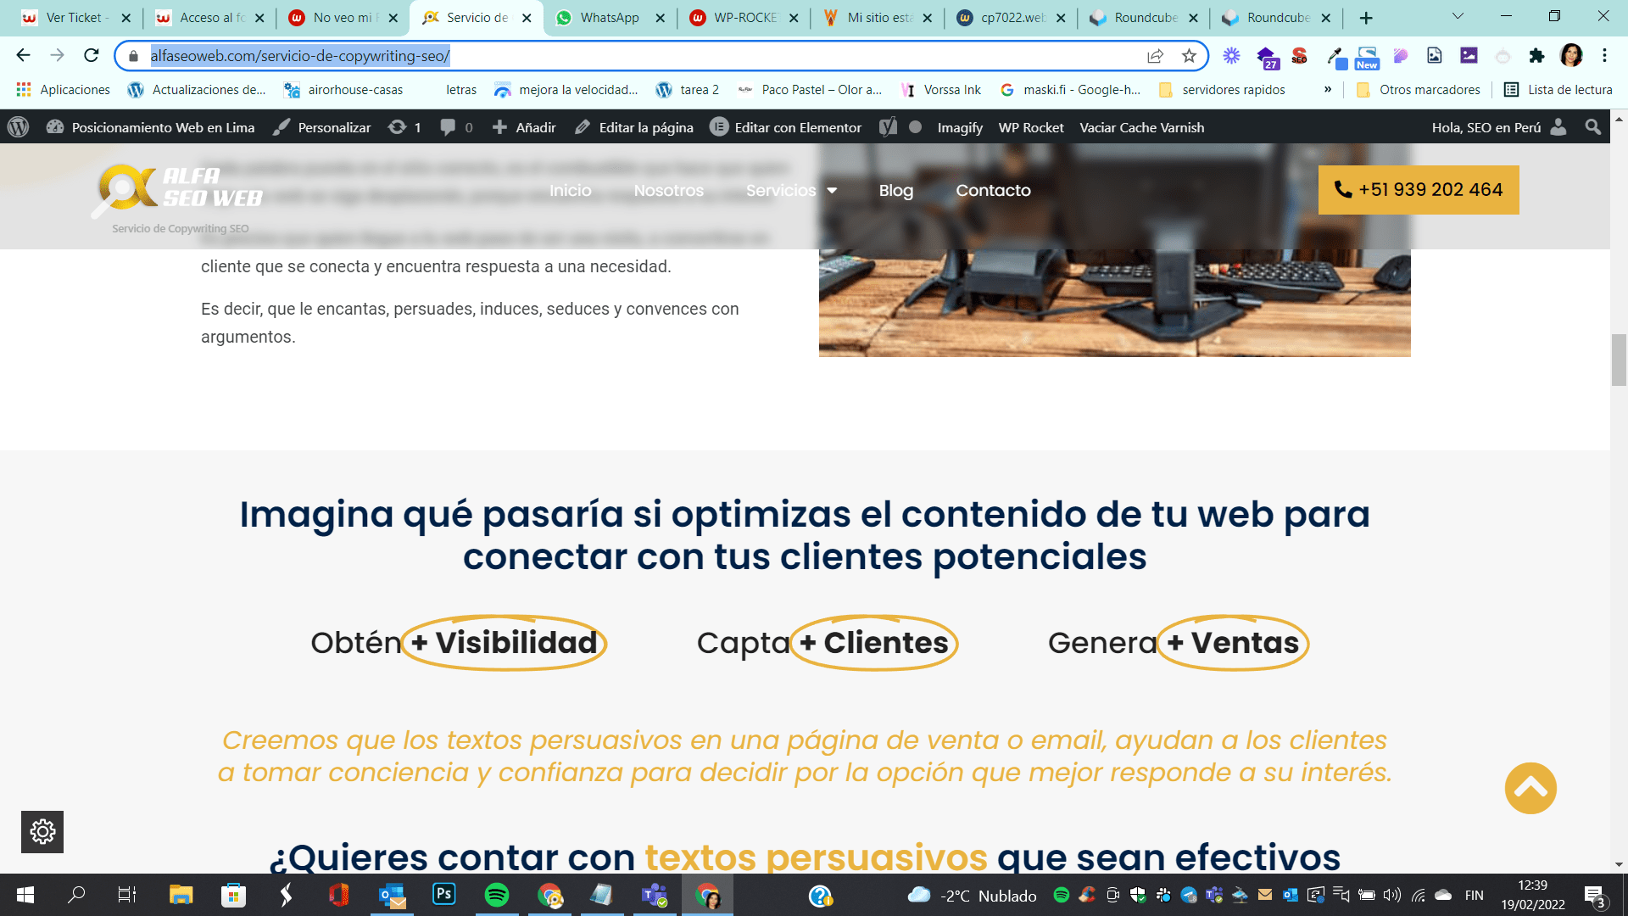The width and height of the screenshot is (1628, 916).
Task: Open a new browser tab
Action: pos(1366,18)
